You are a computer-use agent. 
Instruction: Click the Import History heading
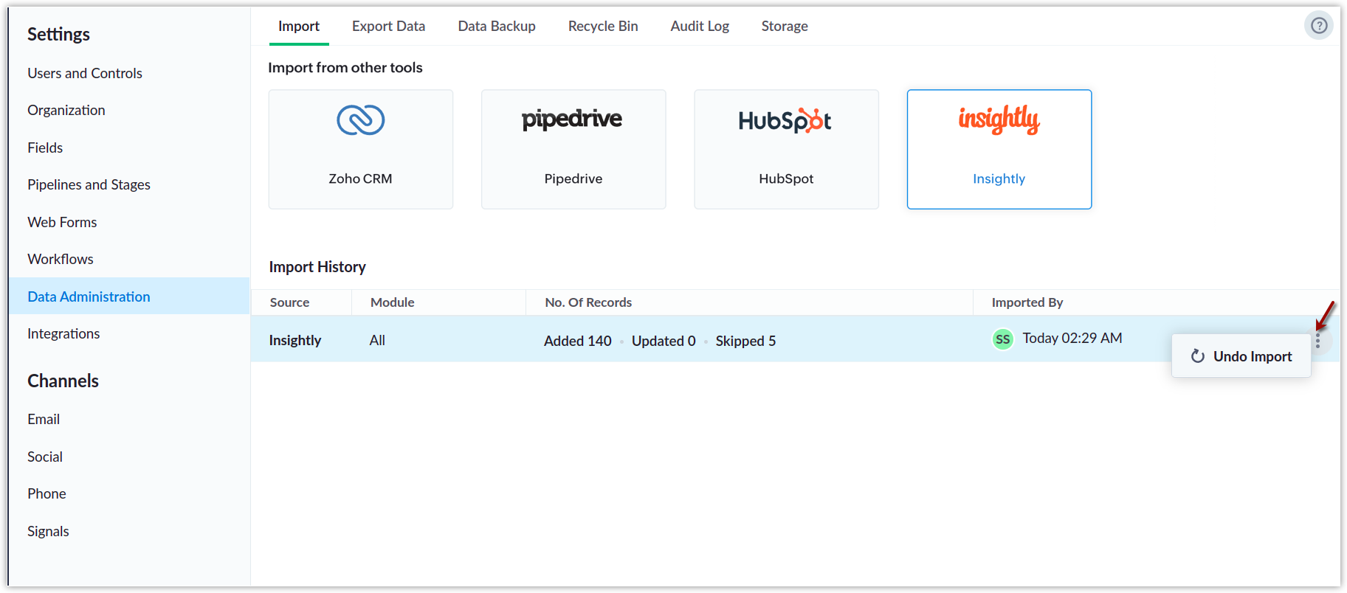[317, 267]
